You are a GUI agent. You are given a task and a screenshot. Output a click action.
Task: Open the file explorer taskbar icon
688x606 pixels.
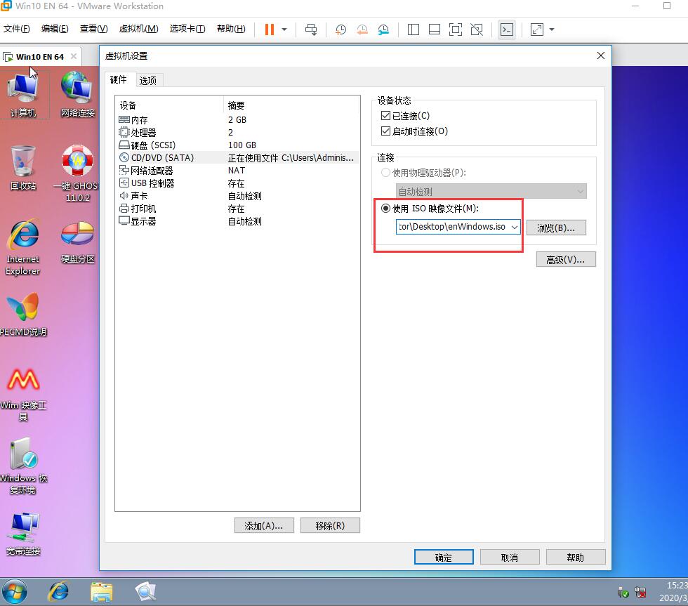pyautogui.click(x=101, y=591)
